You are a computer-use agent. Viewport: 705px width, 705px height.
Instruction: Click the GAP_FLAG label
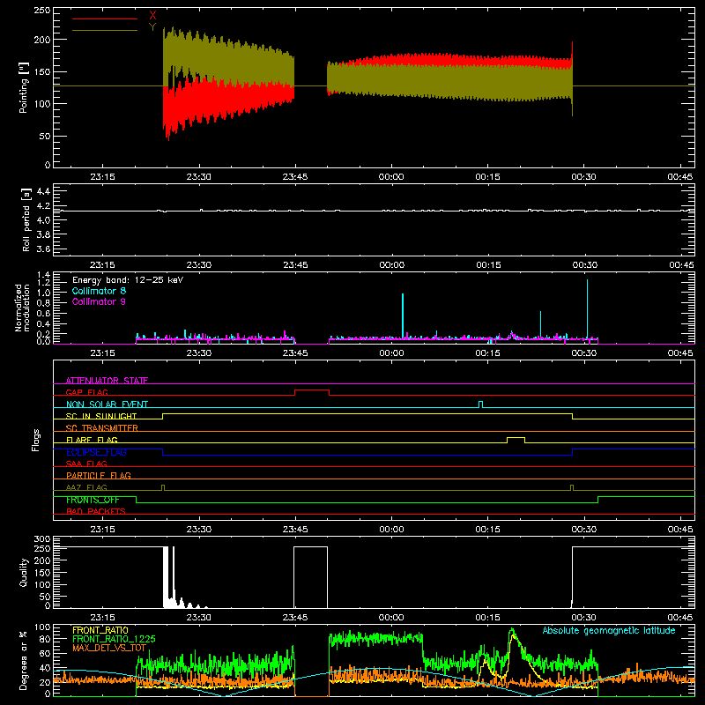point(87,392)
